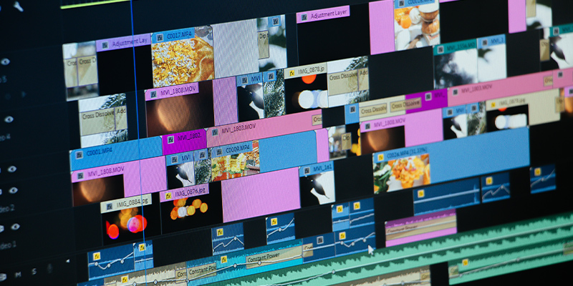The height and width of the screenshot is (286, 573).
Task: Solo the audio track with the S button
Action: [x=34, y=271]
